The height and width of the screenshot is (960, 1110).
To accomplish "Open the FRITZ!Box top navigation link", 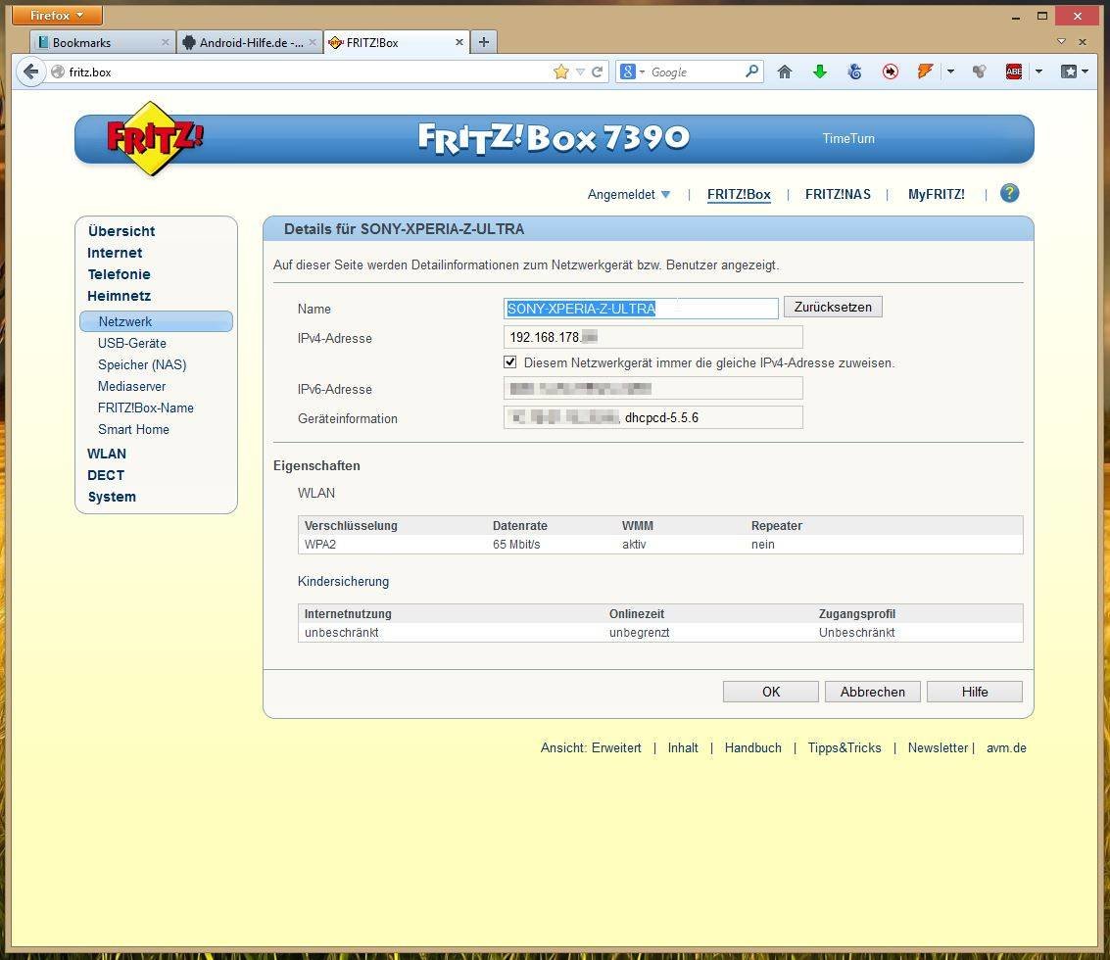I will point(739,195).
